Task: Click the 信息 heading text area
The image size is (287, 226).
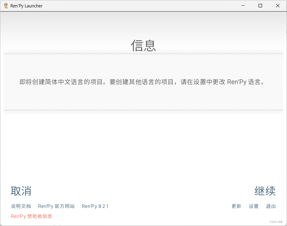Action: pyautogui.click(x=143, y=46)
